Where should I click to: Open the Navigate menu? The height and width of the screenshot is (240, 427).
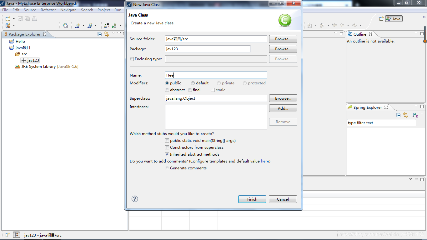[x=68, y=10]
